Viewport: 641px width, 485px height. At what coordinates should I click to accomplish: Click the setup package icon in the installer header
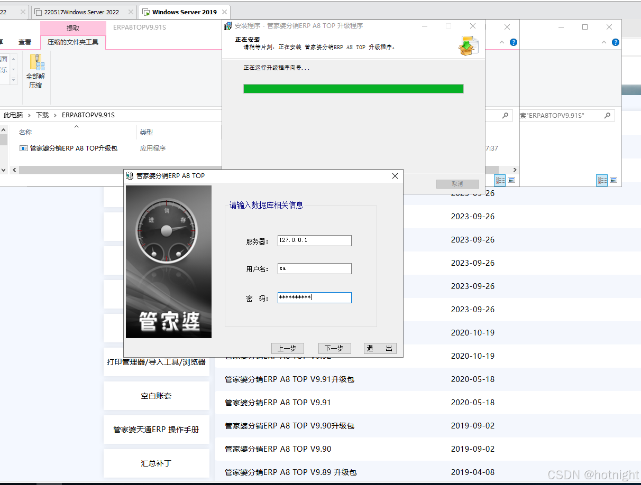pos(469,44)
